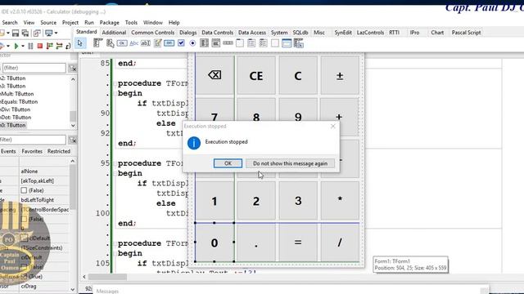
Task: Collapse procedure fold at line 103
Action: pos(115,243)
